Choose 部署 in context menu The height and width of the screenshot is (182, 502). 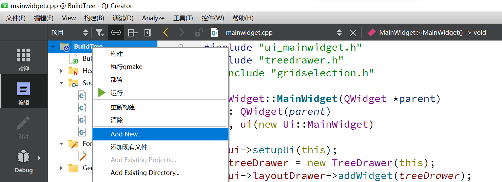point(160,80)
